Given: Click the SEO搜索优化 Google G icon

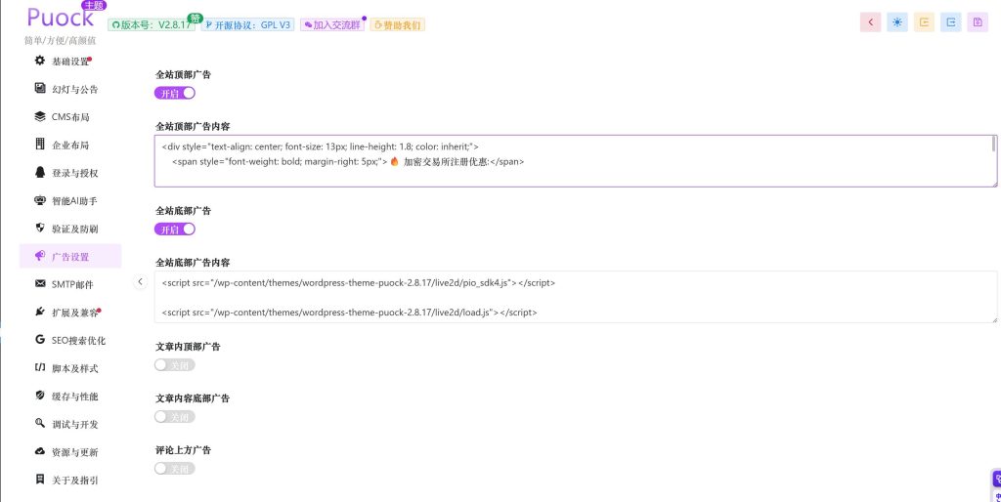Looking at the screenshot, I should (x=39, y=340).
